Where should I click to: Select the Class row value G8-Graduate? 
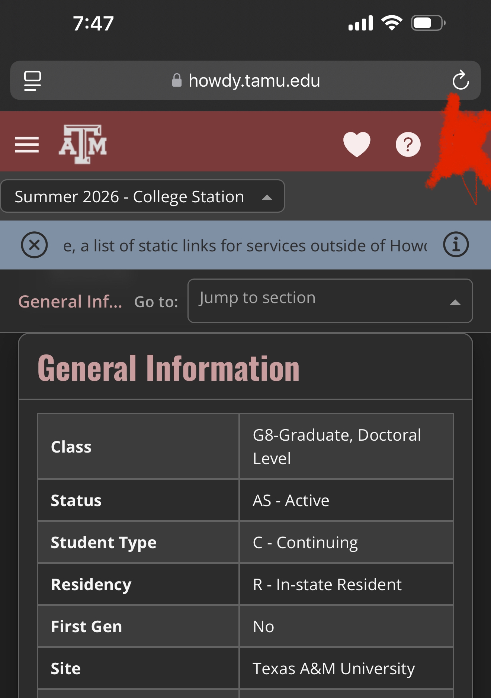346,446
